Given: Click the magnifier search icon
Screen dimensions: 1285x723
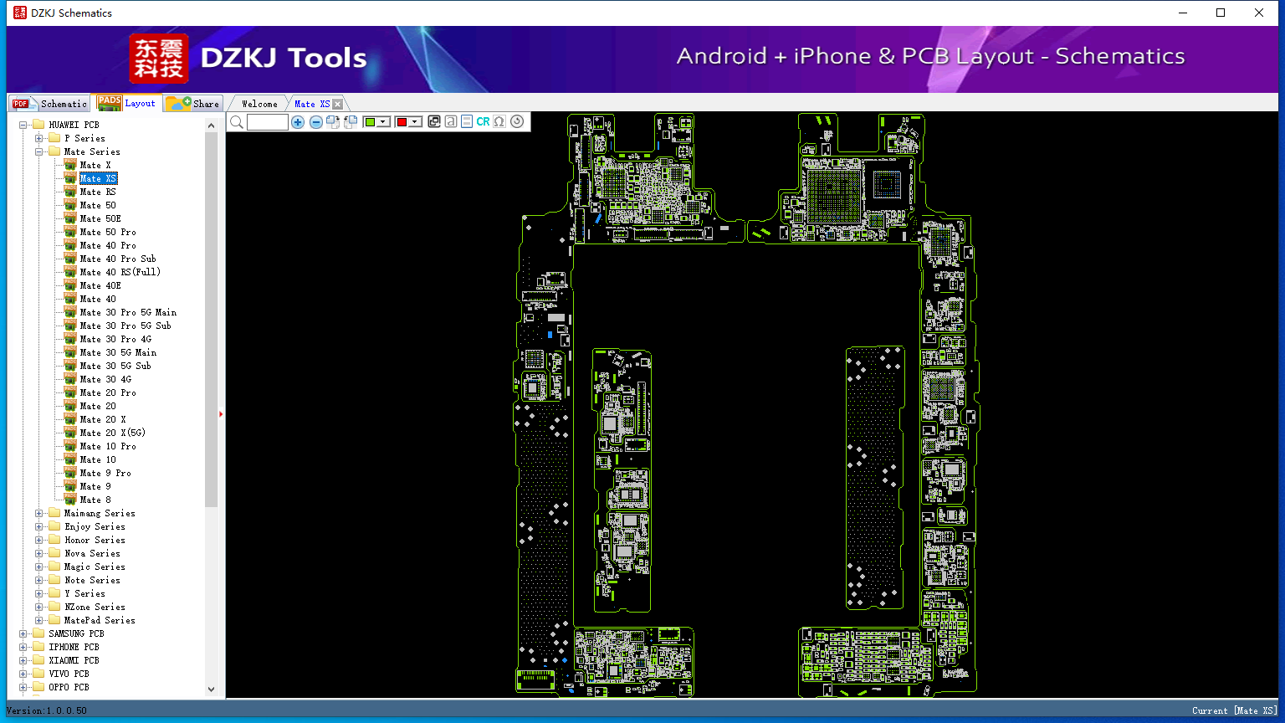Looking at the screenshot, I should click(237, 122).
